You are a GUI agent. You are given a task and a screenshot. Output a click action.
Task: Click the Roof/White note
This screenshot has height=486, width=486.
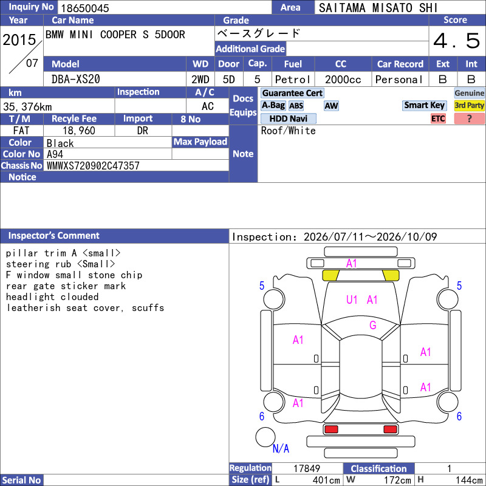click(288, 131)
